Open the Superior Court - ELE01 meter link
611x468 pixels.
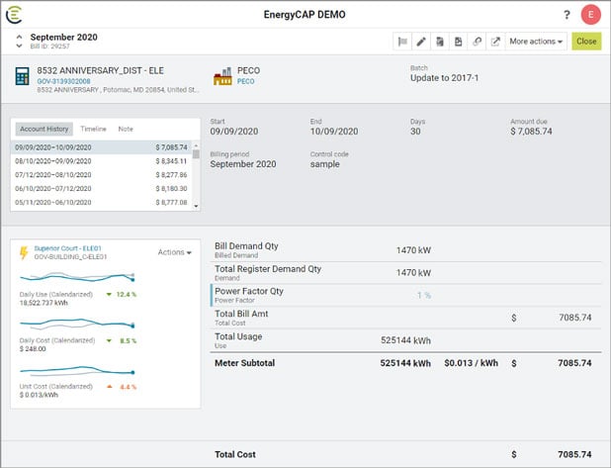[67, 247]
